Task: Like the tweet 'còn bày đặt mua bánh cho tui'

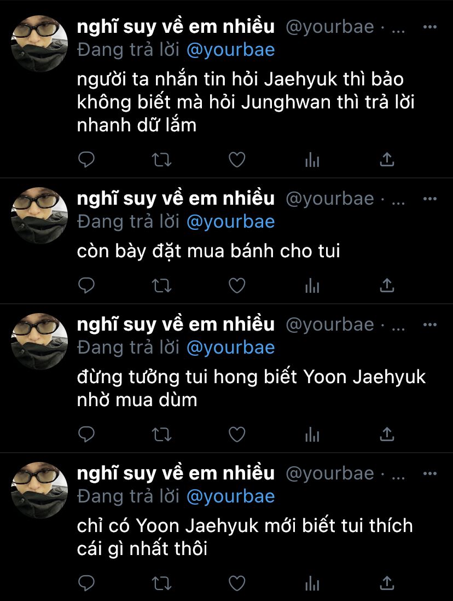Action: click(237, 286)
